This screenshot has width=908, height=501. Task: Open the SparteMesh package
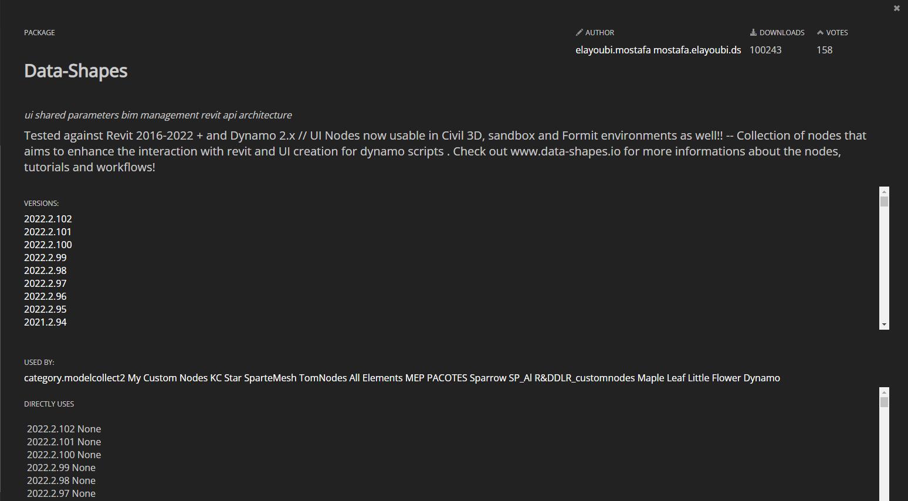270,378
